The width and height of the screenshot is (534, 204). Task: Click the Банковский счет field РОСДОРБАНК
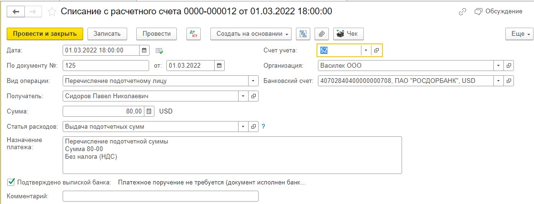(406, 81)
